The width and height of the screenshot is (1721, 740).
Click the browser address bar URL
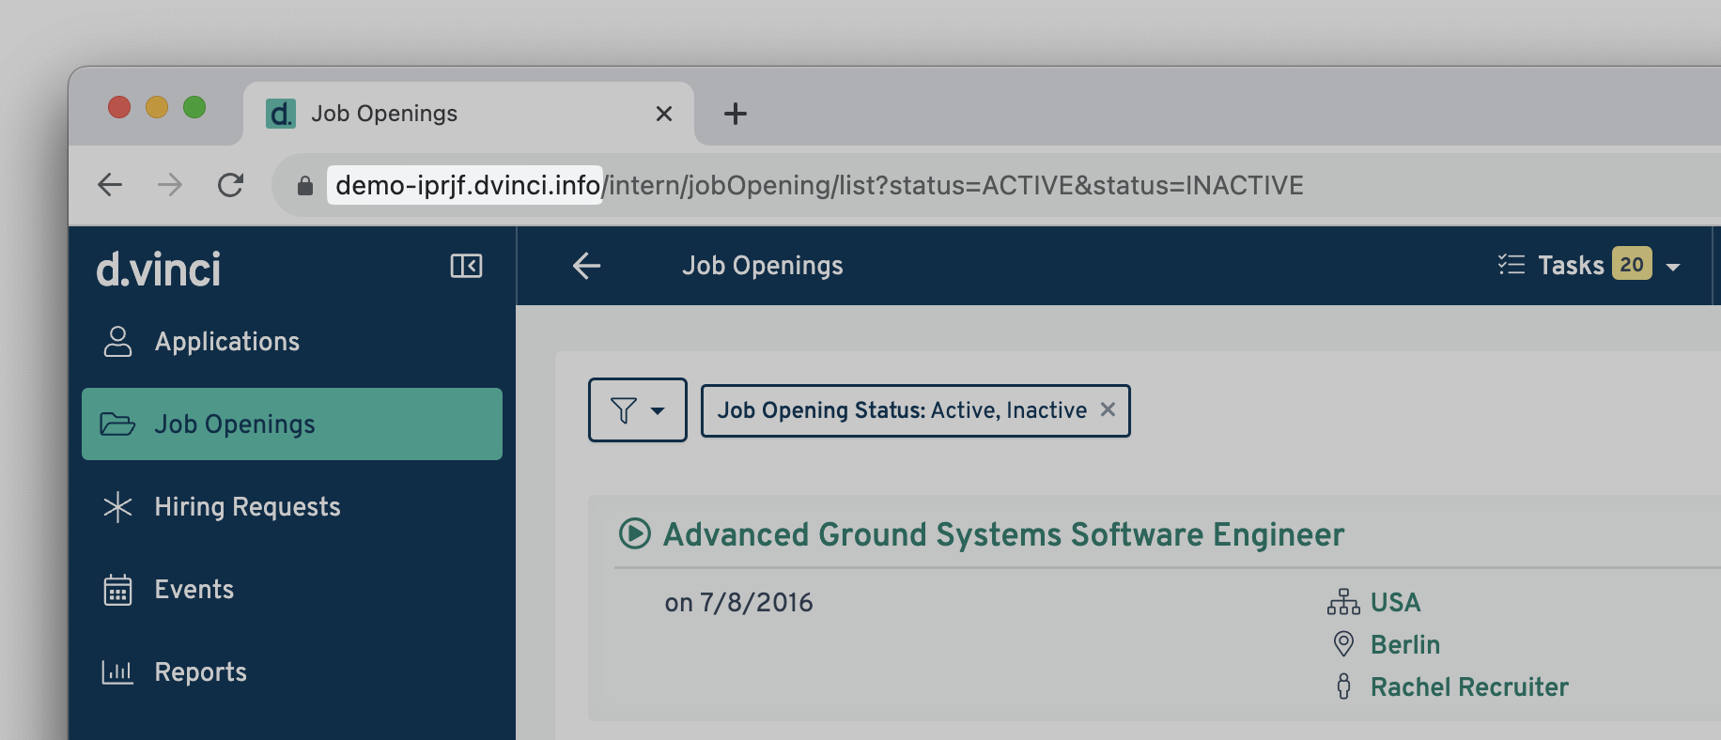[x=817, y=185]
